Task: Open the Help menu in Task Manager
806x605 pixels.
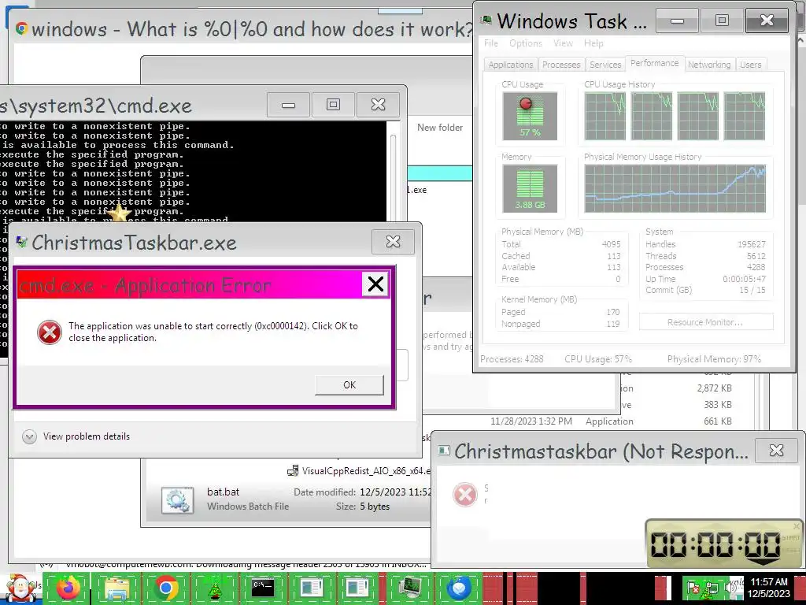Action: pos(593,43)
